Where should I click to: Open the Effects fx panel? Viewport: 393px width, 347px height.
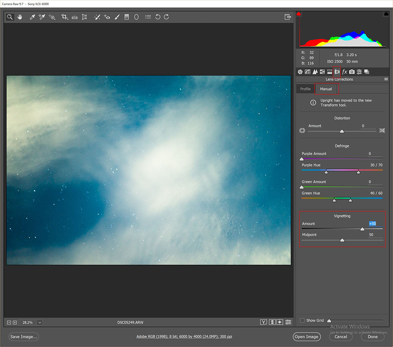(345, 72)
